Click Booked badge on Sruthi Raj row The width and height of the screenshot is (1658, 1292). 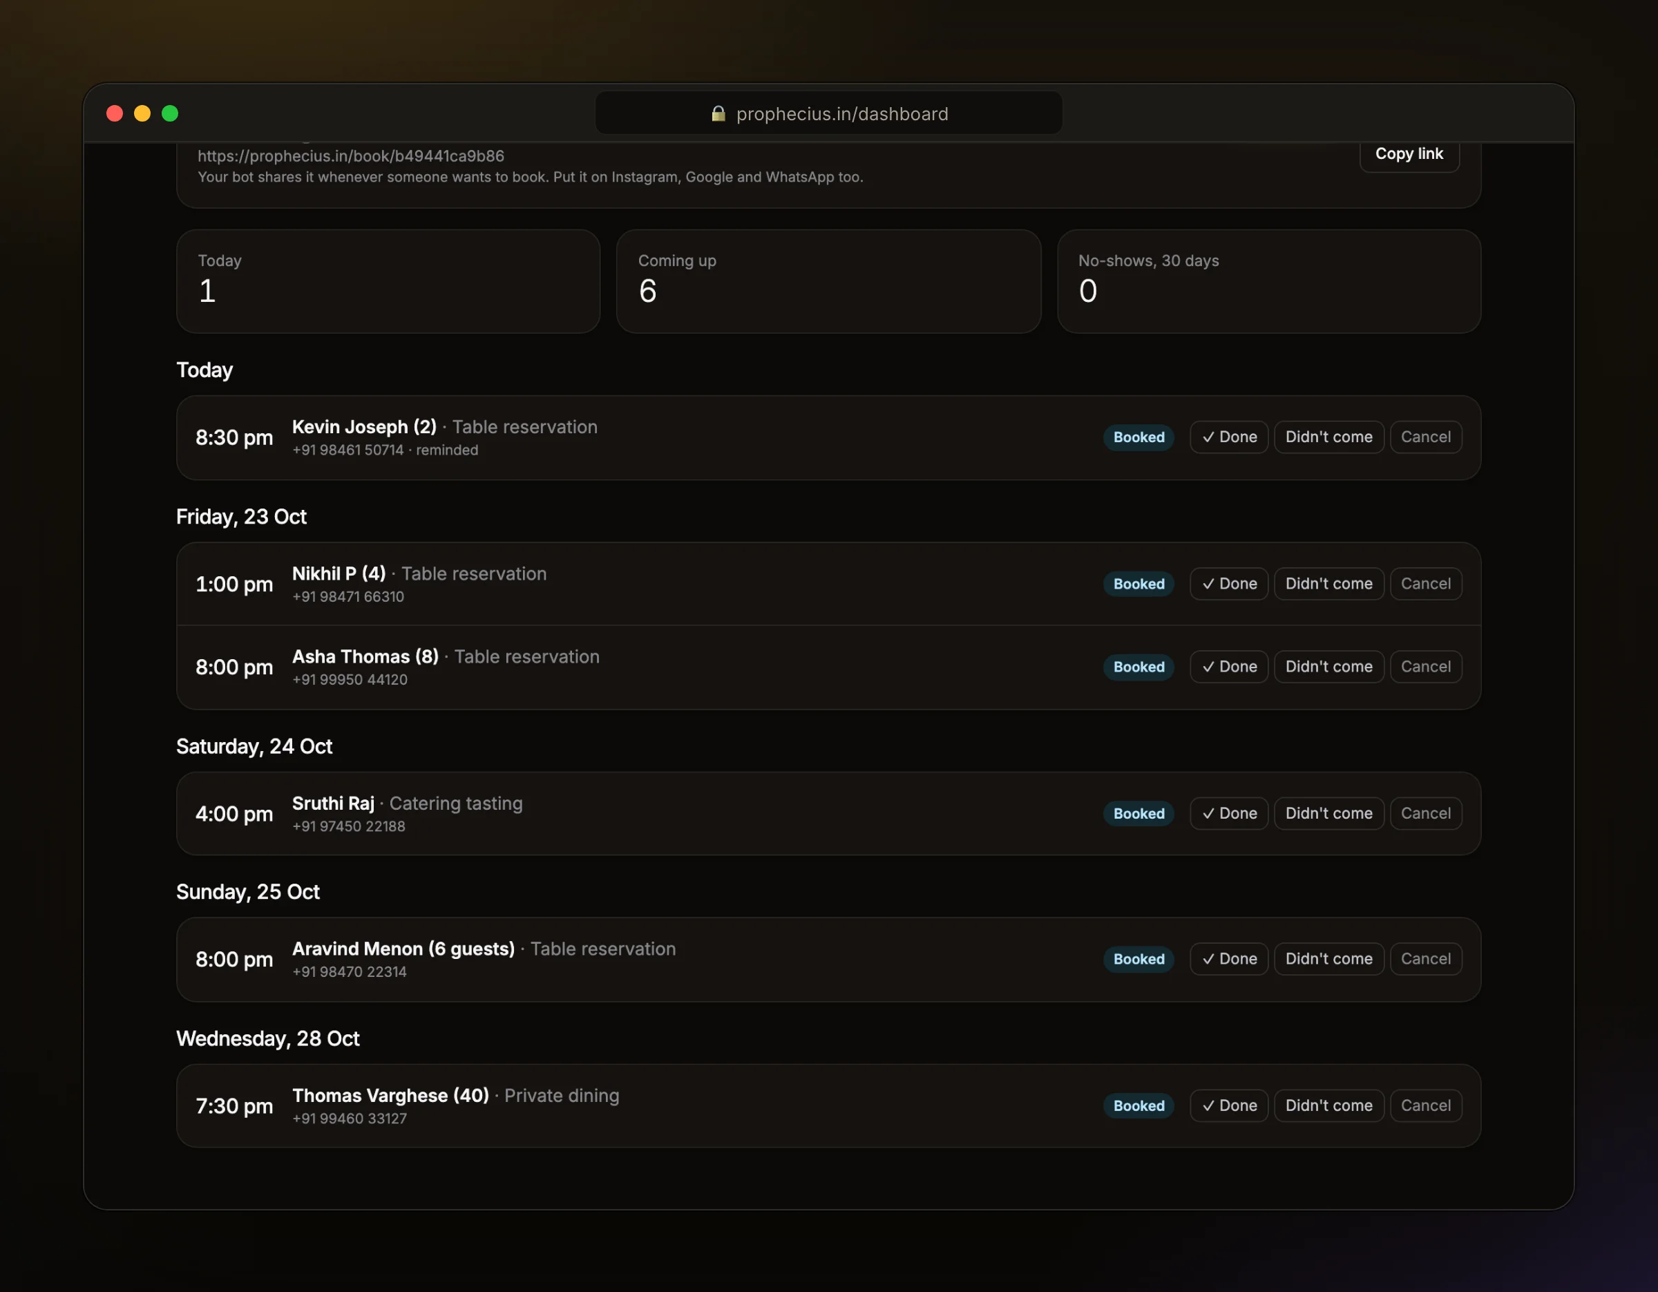[x=1138, y=813]
